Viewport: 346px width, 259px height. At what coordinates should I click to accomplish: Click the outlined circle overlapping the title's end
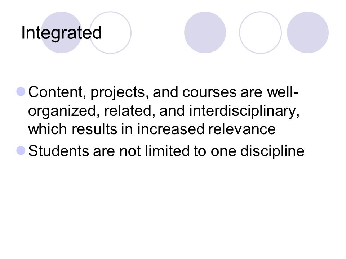(x=110, y=32)
